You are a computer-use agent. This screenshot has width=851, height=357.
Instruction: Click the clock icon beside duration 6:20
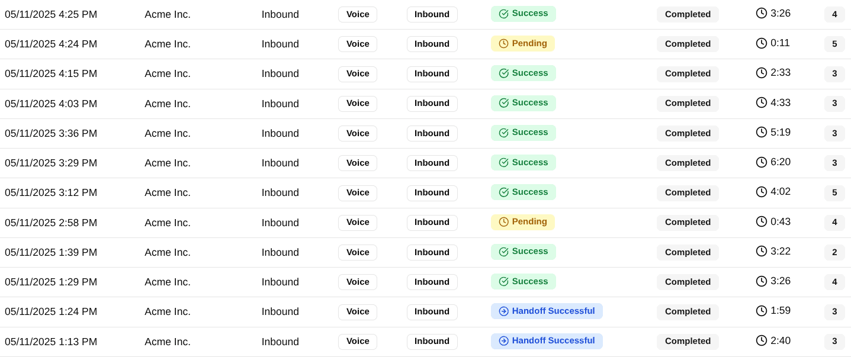pos(762,162)
